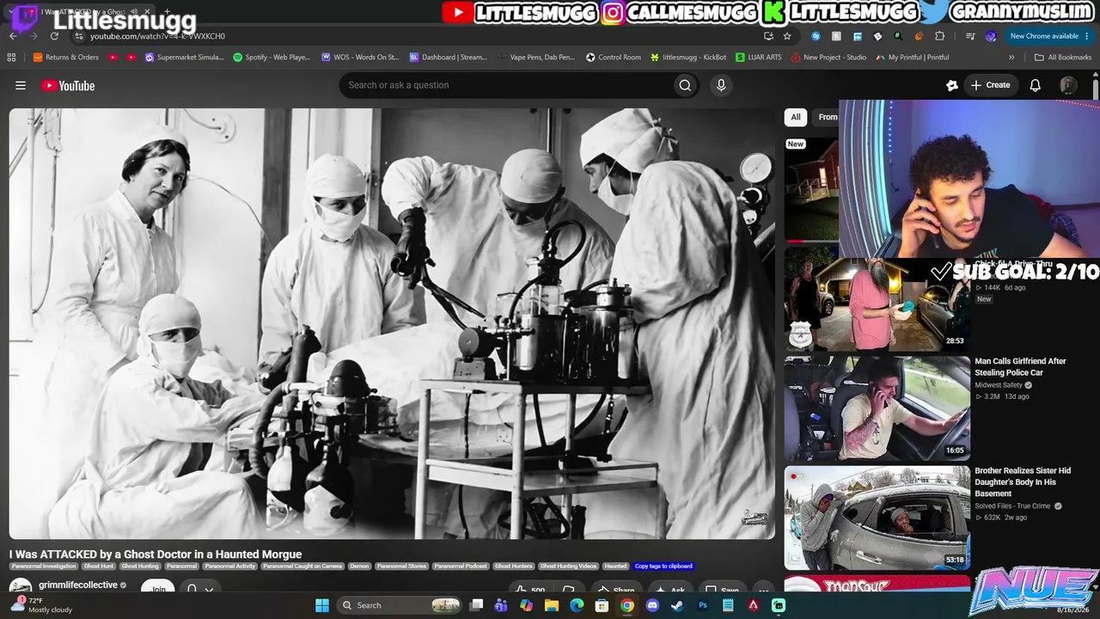Open Brother Realizes Sister Hid Daughter's Body video

click(x=1023, y=482)
